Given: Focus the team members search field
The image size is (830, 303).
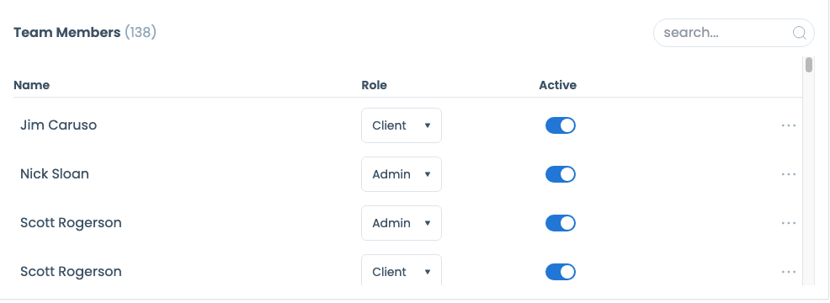Looking at the screenshot, I should [734, 33].
